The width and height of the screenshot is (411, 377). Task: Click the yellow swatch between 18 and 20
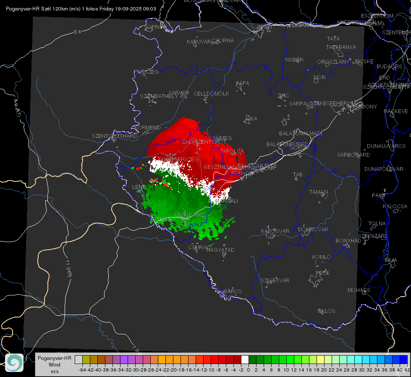(320, 359)
